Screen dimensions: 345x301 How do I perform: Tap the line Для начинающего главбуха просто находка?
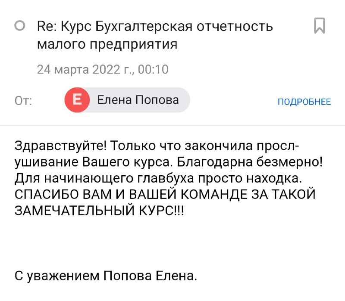[158, 178]
